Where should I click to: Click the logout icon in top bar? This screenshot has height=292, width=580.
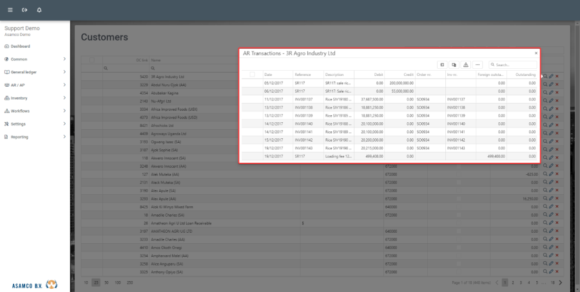click(x=24, y=10)
